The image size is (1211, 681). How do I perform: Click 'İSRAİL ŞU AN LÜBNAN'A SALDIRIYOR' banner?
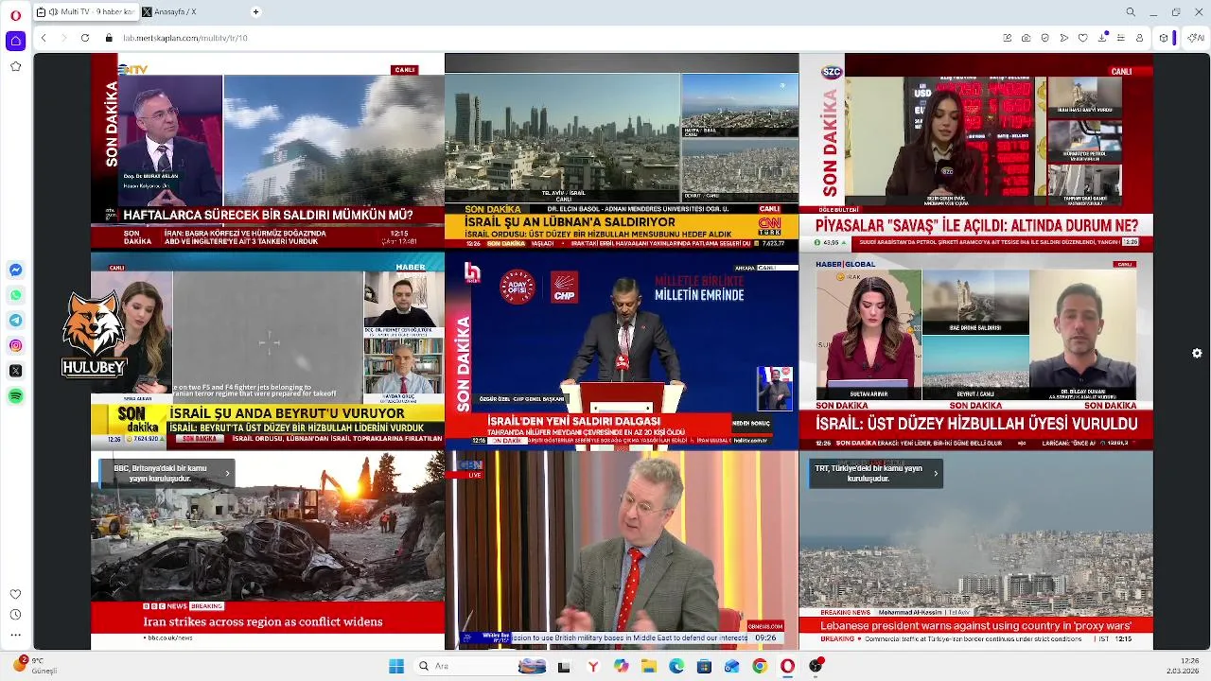(x=570, y=222)
